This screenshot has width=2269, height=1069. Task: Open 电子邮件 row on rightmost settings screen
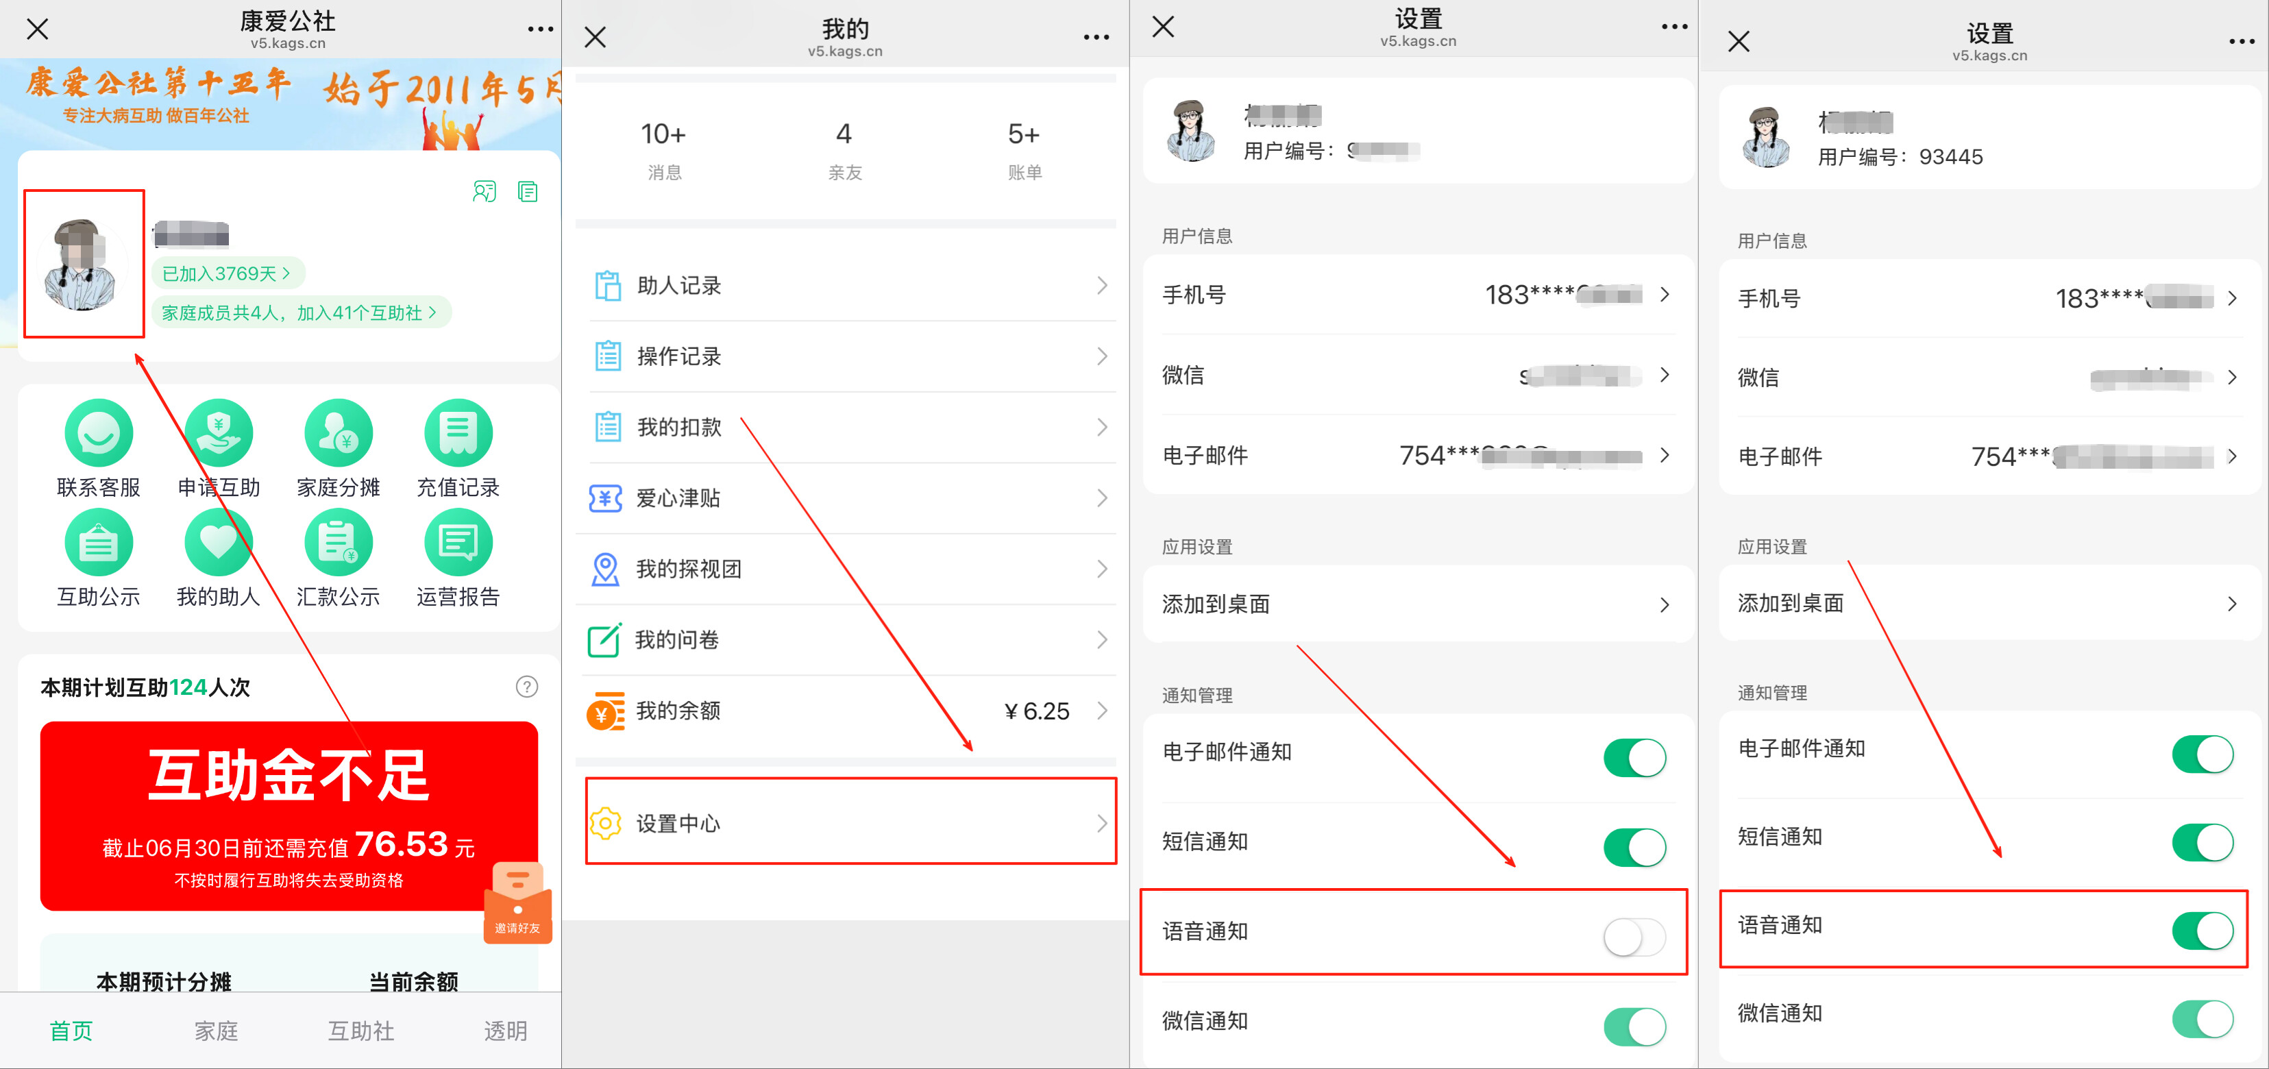coord(1991,456)
